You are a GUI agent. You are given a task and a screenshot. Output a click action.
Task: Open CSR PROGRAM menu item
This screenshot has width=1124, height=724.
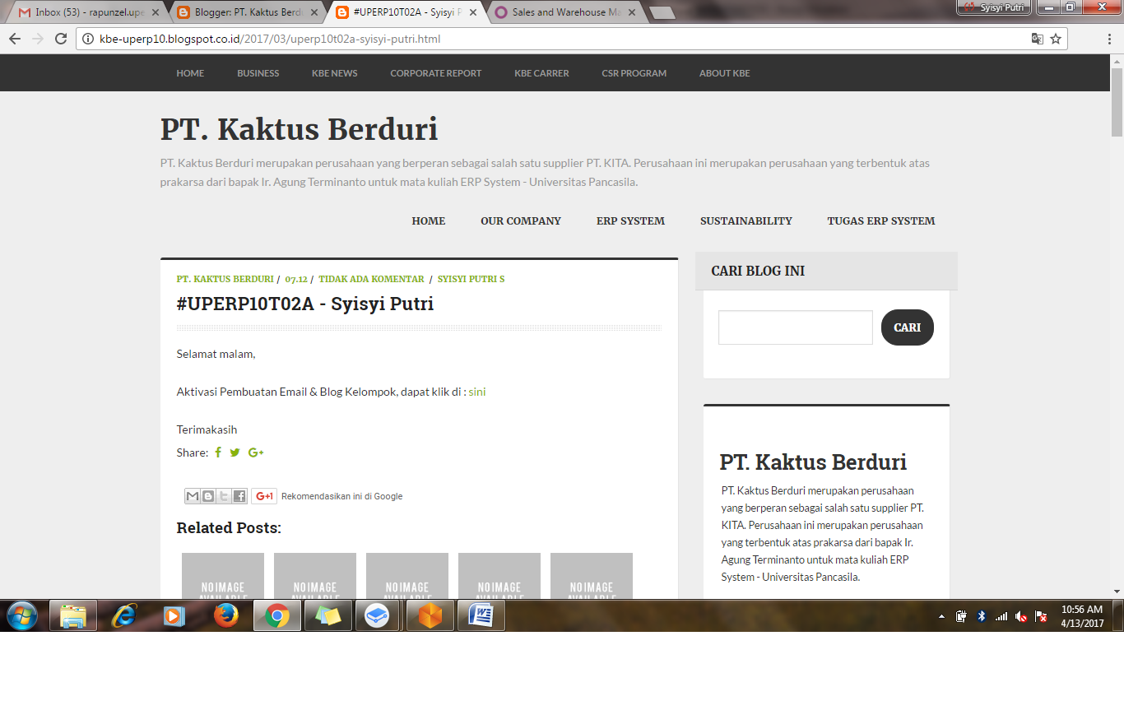coord(634,73)
